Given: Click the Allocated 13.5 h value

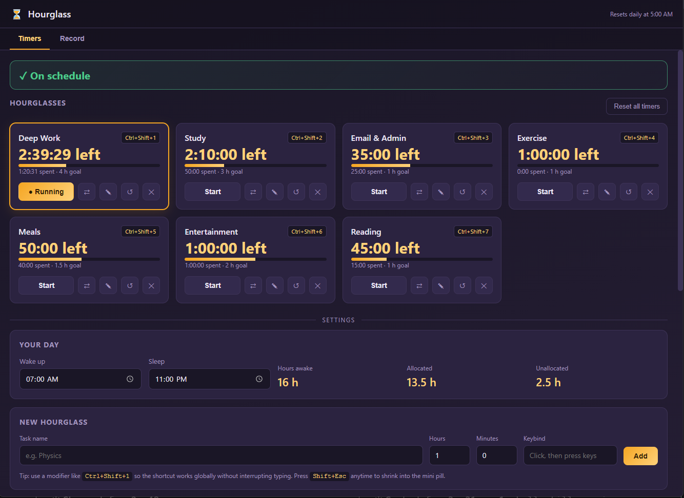Looking at the screenshot, I should (421, 383).
